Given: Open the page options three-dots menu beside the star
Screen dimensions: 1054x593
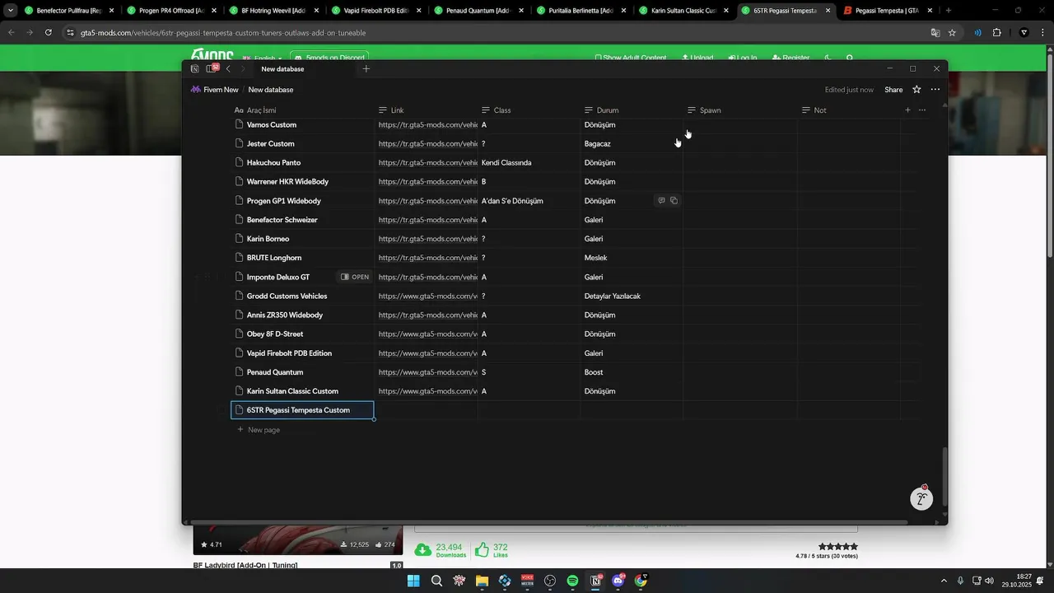Looking at the screenshot, I should pyautogui.click(x=935, y=90).
